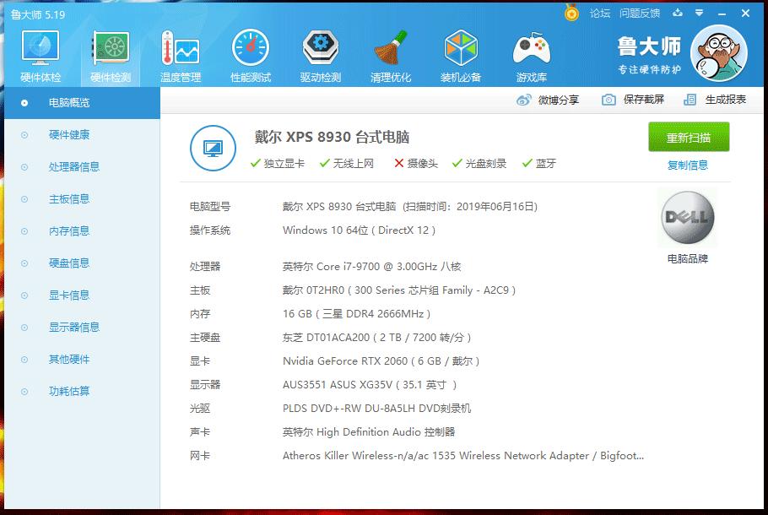
Task: Launch the 性能测试 benchmark tool
Action: (x=249, y=54)
